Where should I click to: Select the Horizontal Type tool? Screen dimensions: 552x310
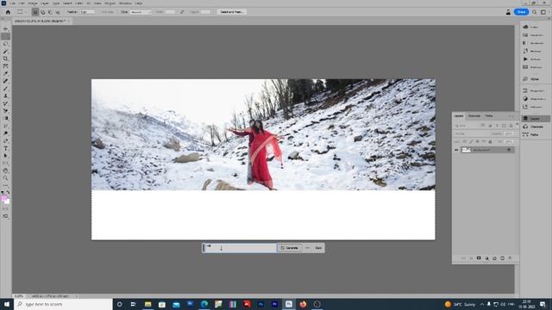[5, 148]
